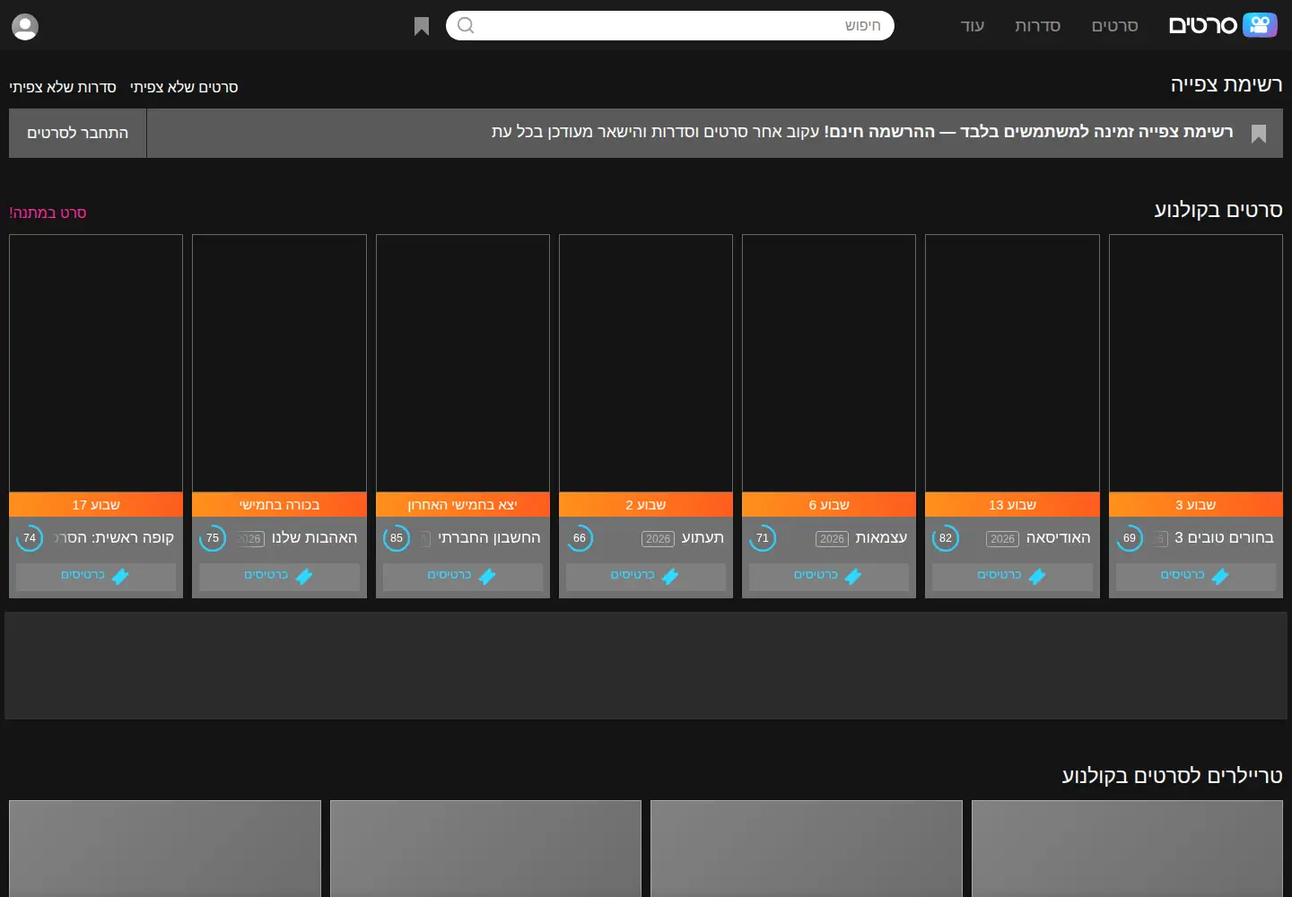Click score circle 69 for בחורים טובים 3
This screenshot has height=897, width=1292.
[x=1130, y=538]
